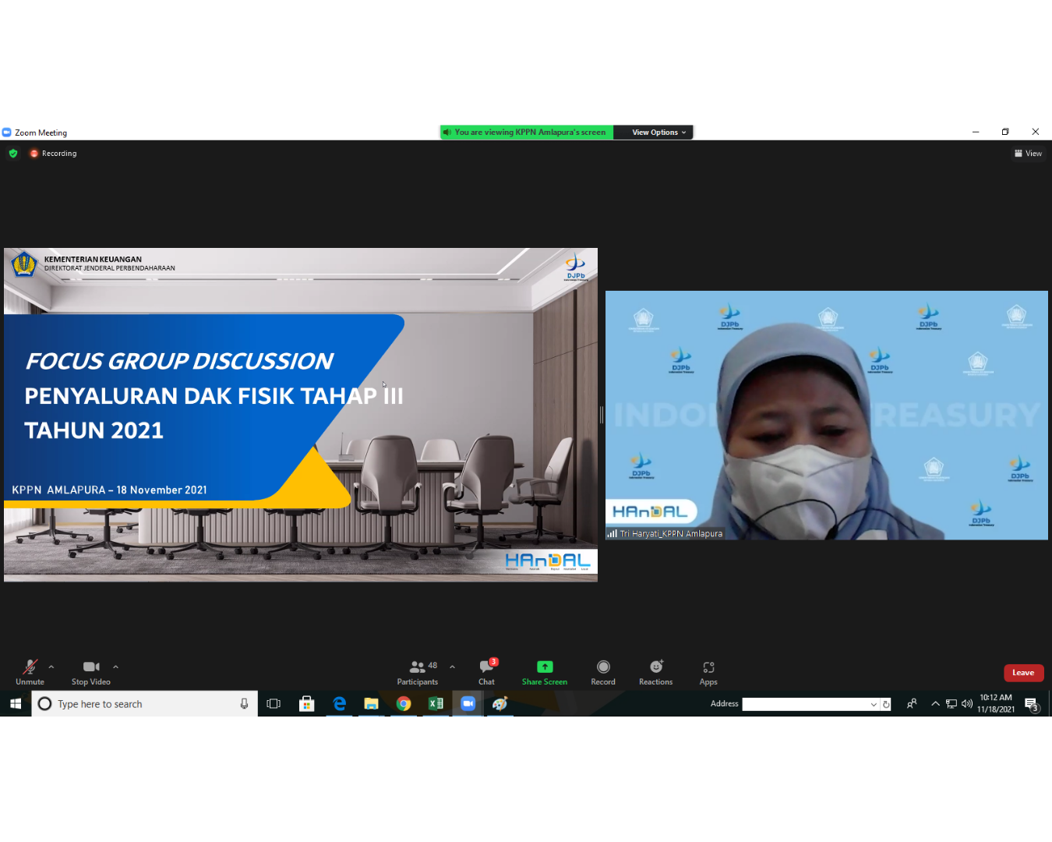Open the View Options dropdown
Screen dimensions: 1052x842
(658, 133)
